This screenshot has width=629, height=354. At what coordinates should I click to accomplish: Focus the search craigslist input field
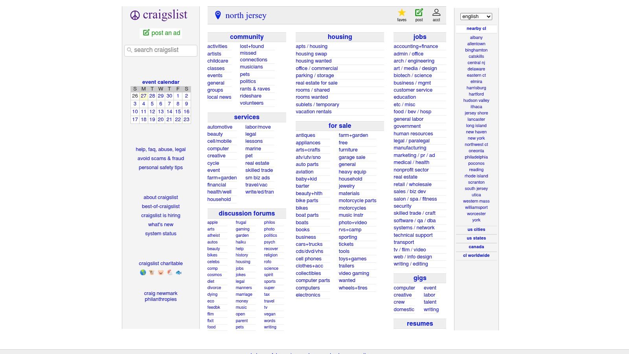[161, 50]
